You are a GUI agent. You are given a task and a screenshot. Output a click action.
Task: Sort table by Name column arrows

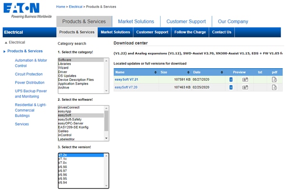coord(155,72)
